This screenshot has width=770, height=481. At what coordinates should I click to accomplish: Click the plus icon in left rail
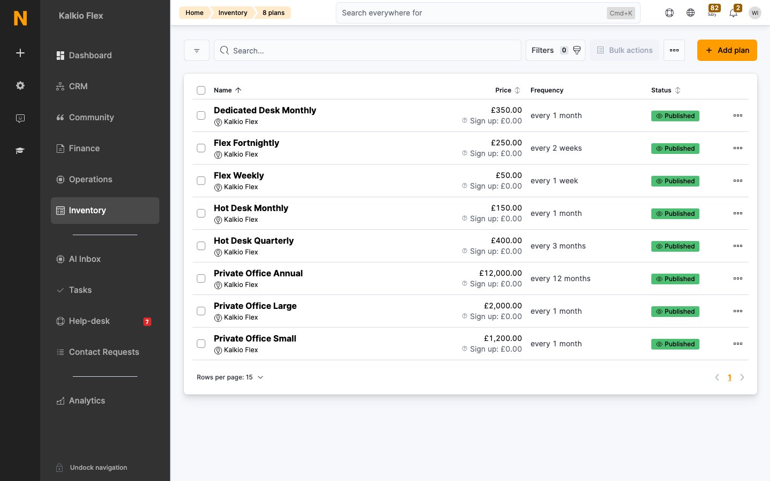point(20,53)
